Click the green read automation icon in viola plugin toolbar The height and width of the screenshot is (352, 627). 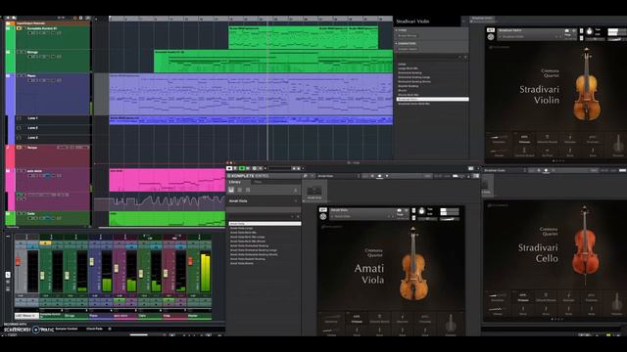point(242,168)
